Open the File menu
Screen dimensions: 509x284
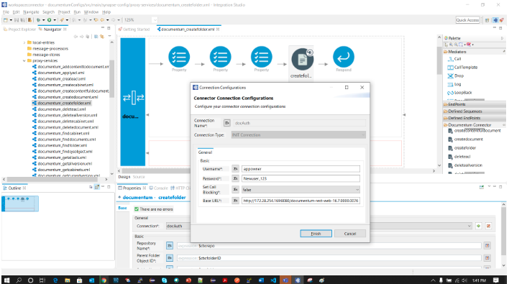pos(6,12)
